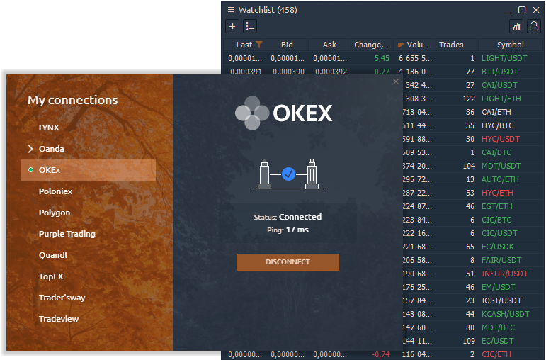The image size is (546, 360).
Task: Click the CAI/ETH symbol row
Action: click(x=496, y=112)
